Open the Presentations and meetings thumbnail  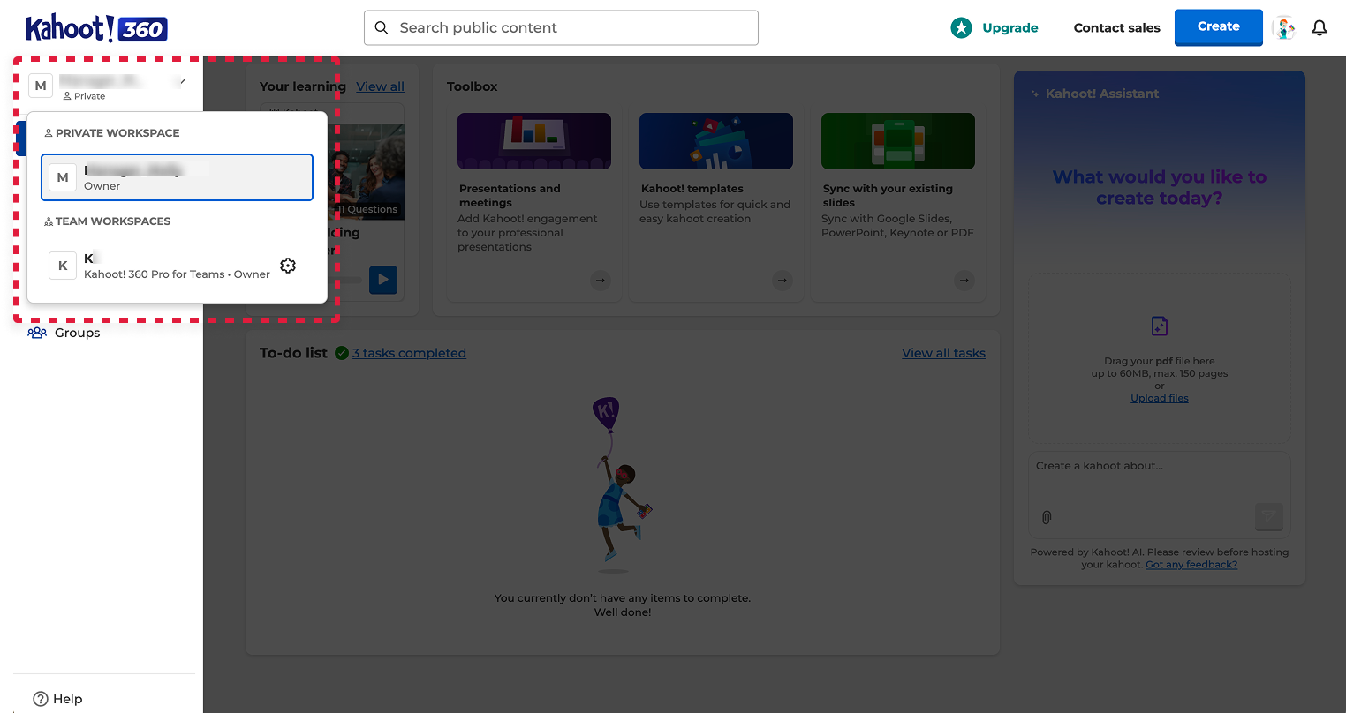[x=534, y=141]
